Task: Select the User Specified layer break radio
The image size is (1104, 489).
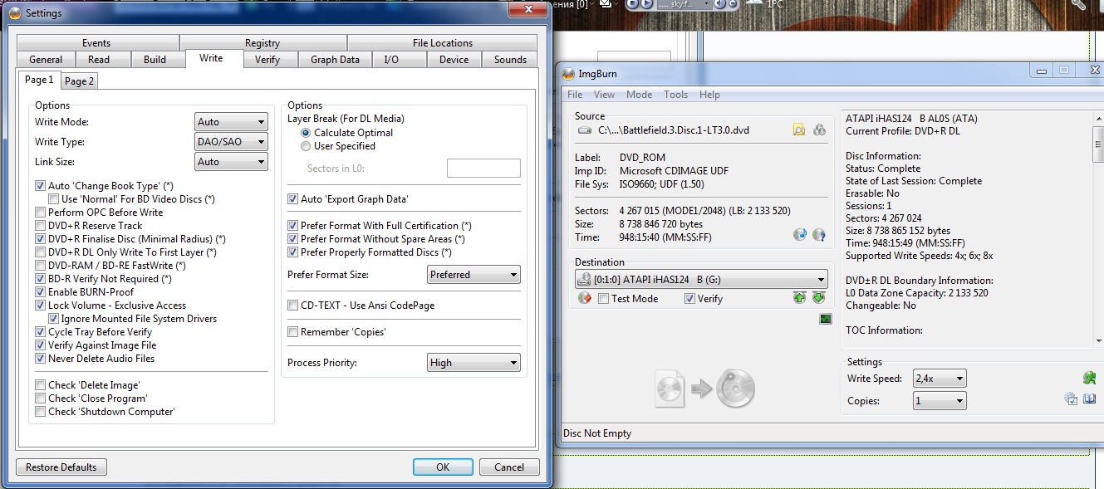Action: click(x=306, y=146)
